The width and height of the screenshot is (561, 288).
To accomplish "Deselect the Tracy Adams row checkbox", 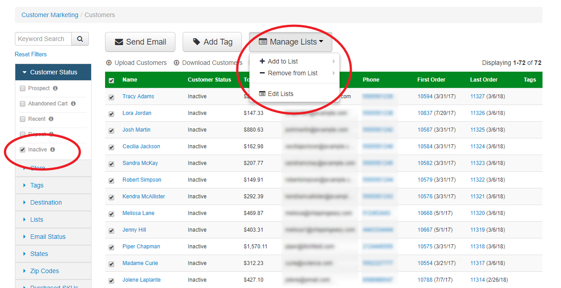I will pyautogui.click(x=111, y=97).
